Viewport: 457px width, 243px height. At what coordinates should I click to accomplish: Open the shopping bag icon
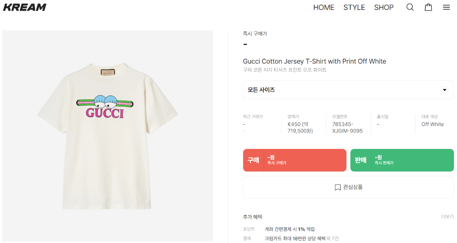[428, 7]
